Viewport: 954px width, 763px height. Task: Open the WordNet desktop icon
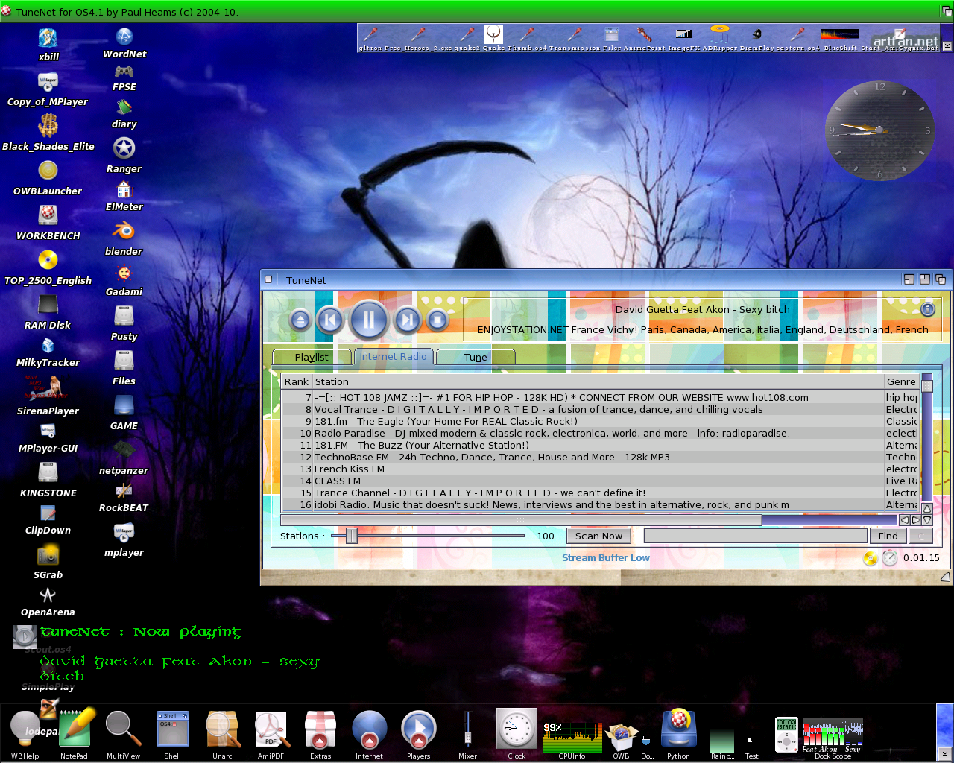pyautogui.click(x=124, y=42)
